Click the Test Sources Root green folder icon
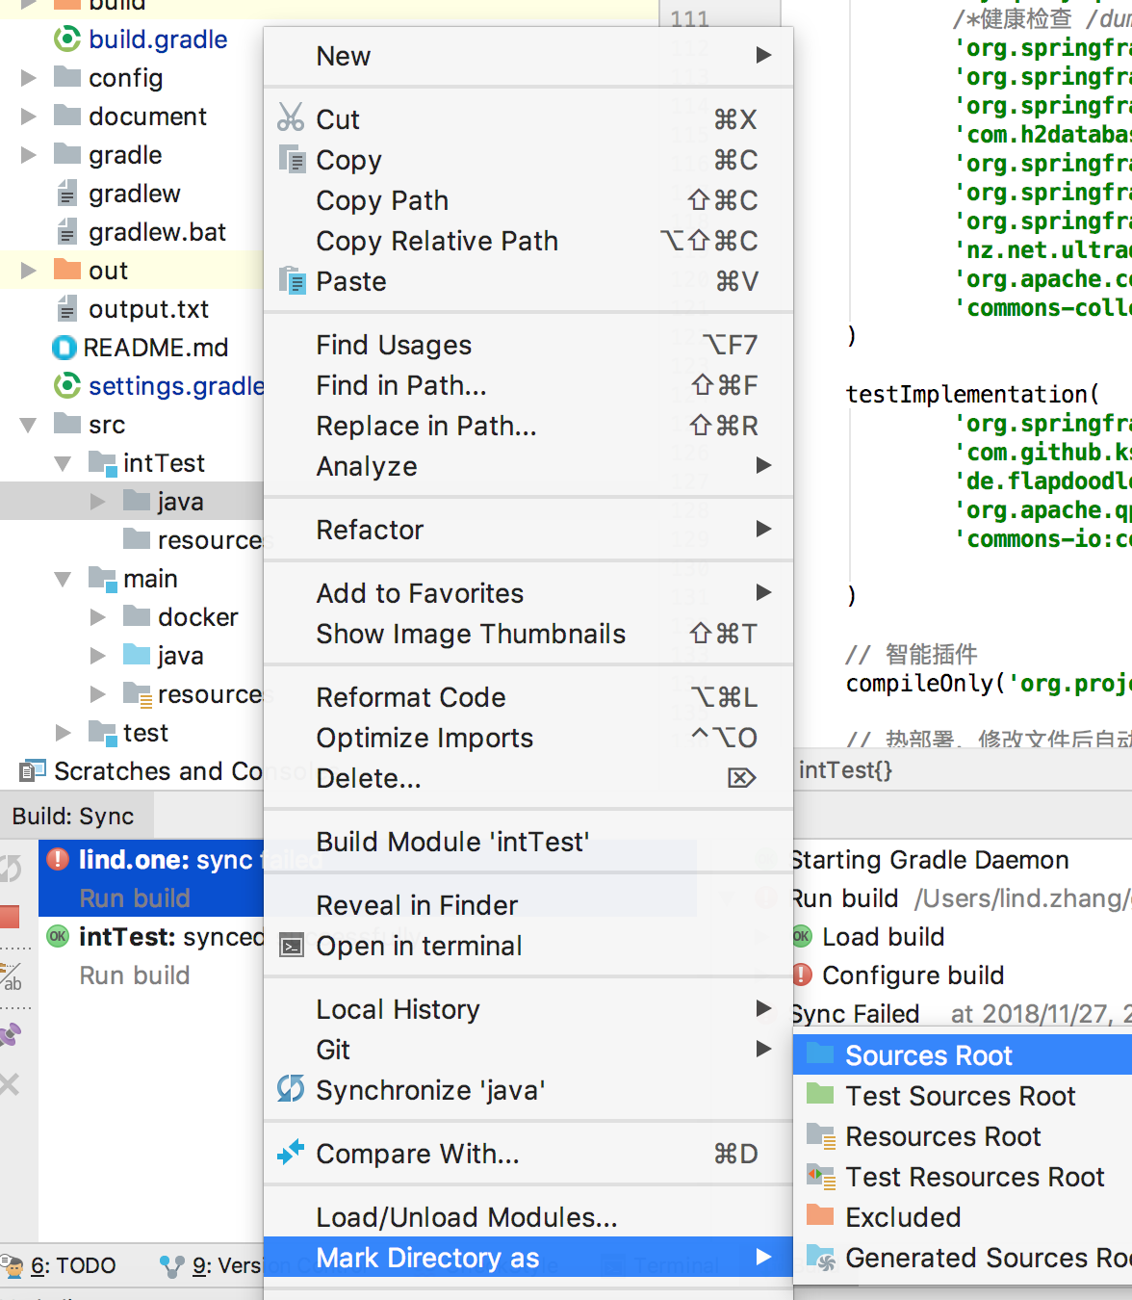Screen dimensions: 1132x1300 (x=820, y=1094)
